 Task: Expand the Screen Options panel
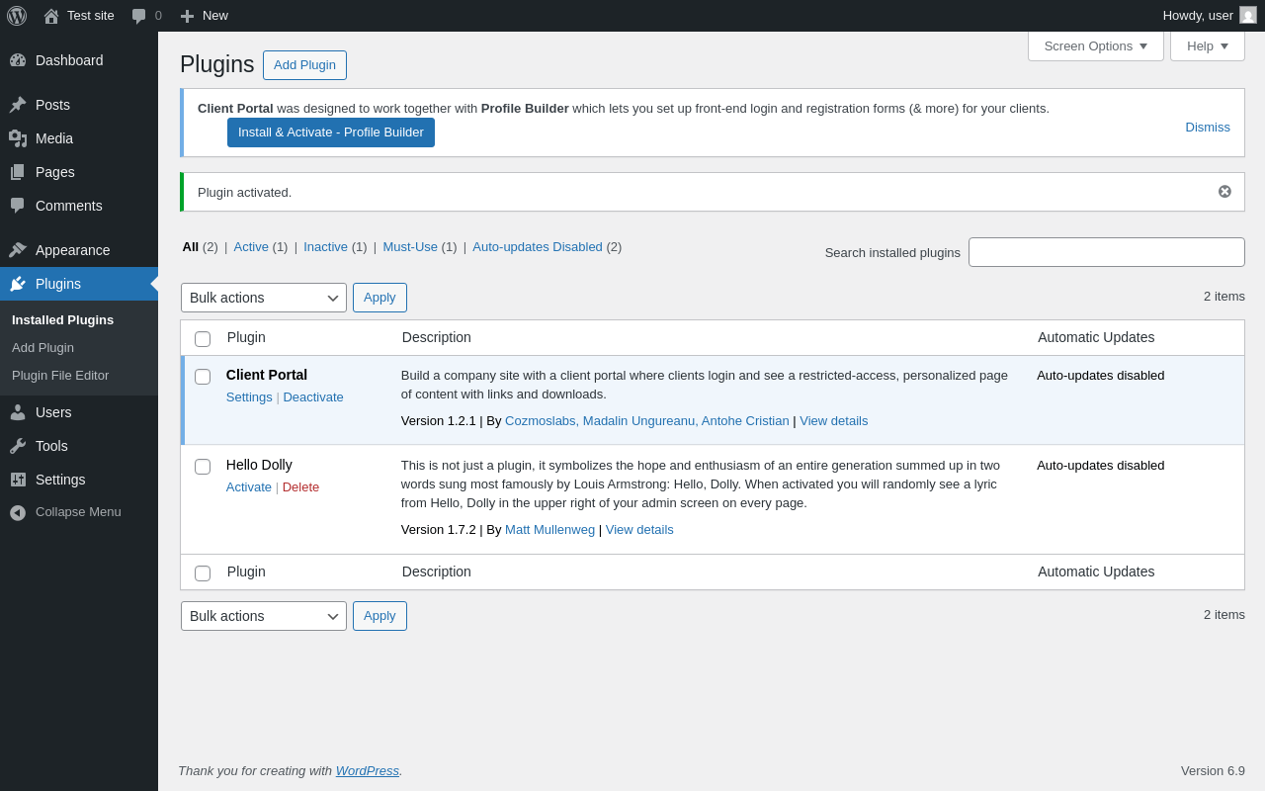tap(1096, 45)
